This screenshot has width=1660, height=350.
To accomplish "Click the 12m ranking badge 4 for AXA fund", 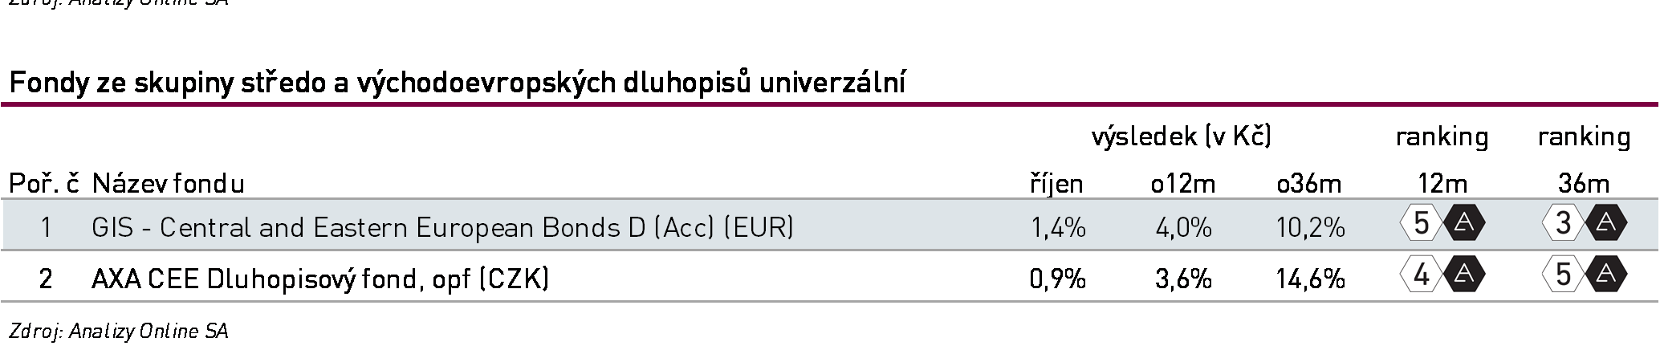I will [x=1422, y=275].
